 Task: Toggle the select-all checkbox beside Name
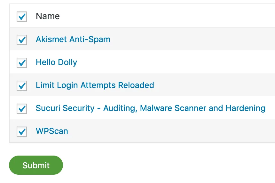coord(22,17)
